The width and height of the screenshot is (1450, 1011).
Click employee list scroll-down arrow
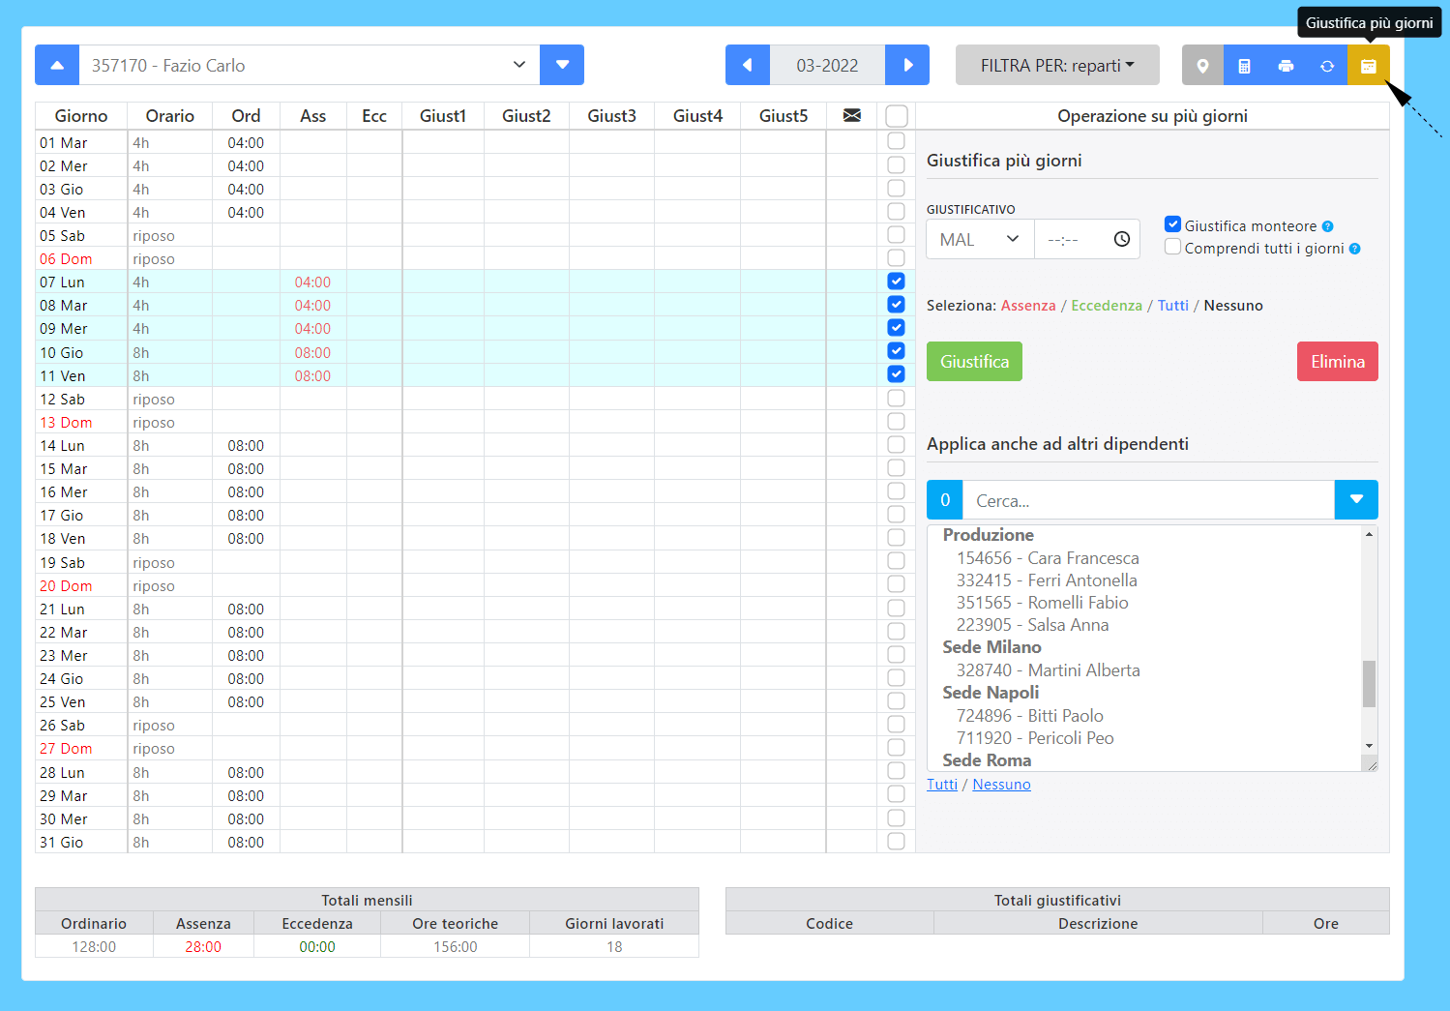[x=1369, y=746]
